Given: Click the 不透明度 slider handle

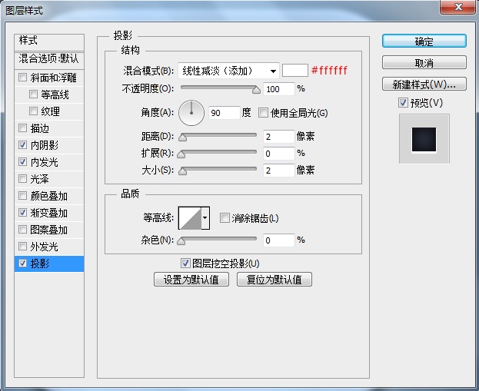Looking at the screenshot, I should click(256, 89).
